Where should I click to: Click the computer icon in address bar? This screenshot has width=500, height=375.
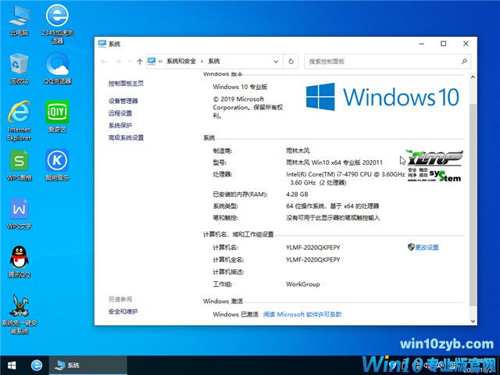(152, 61)
